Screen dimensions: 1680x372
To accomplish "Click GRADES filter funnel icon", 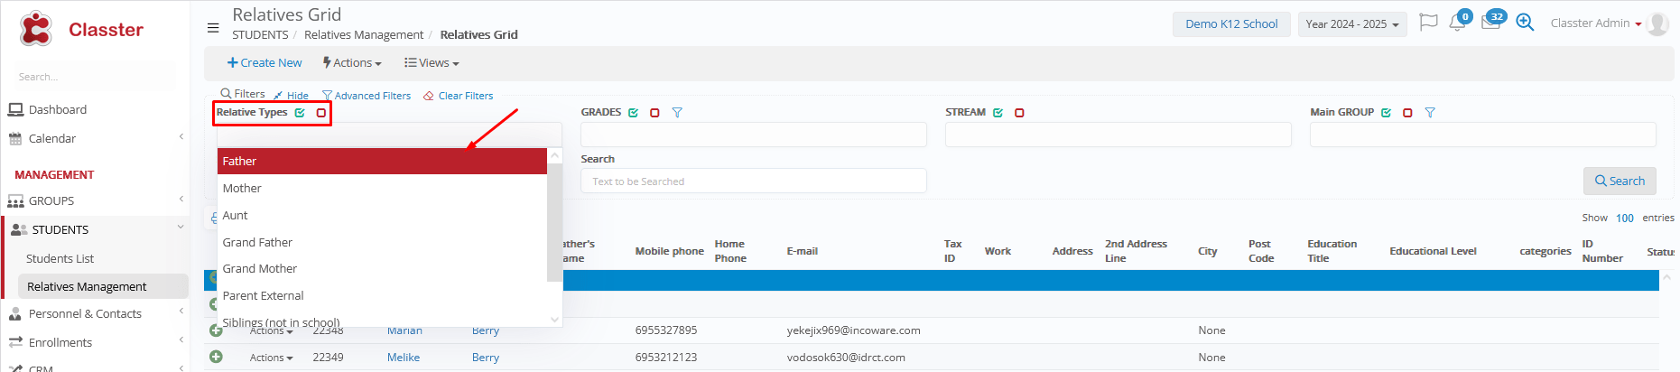I will point(677,113).
